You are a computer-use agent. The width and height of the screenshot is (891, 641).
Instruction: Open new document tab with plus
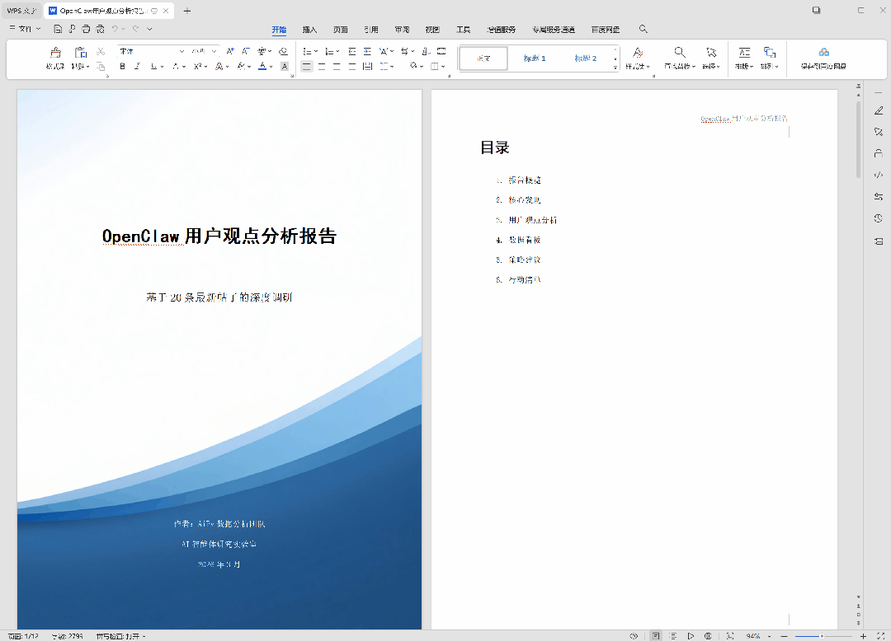point(187,11)
